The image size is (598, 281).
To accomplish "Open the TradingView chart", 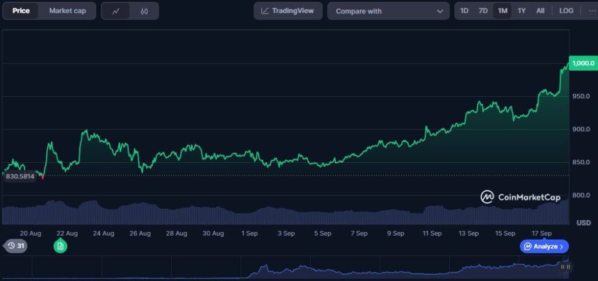I will click(288, 10).
